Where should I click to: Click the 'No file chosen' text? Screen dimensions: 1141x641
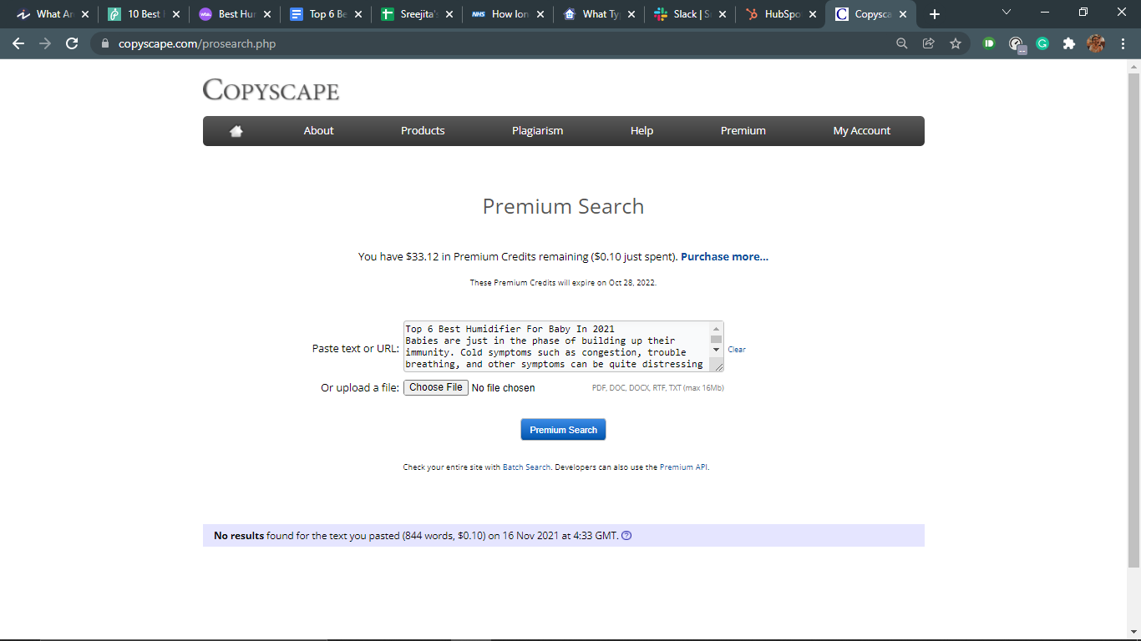pos(504,388)
